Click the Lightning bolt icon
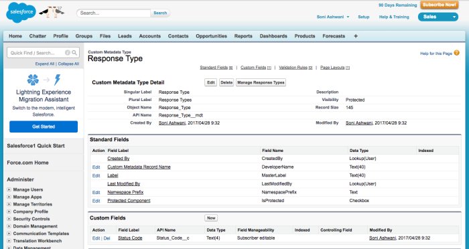Viewport: 469px width, 249px height. (x=57, y=80)
